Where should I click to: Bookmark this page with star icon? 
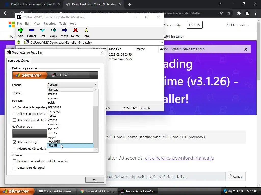click(229, 13)
